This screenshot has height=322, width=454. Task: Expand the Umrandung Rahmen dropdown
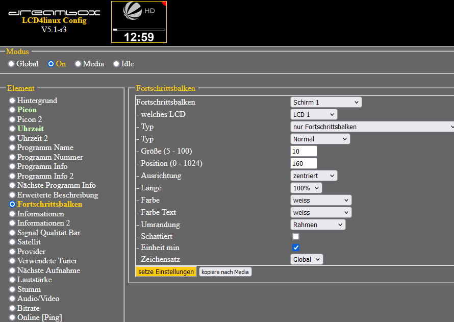[x=318, y=225]
